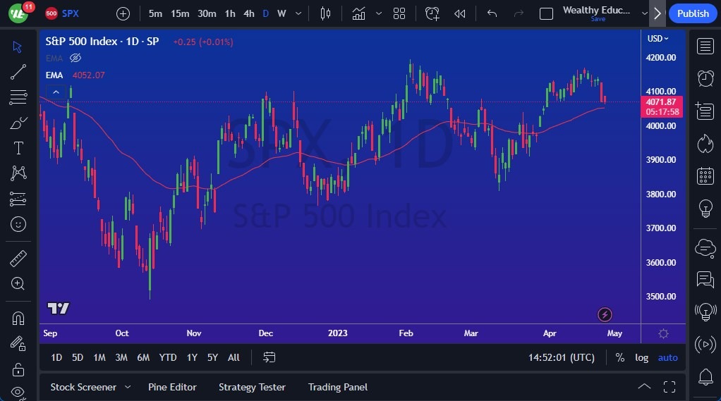Open the economic calendar panel
The image size is (721, 401).
705,176
